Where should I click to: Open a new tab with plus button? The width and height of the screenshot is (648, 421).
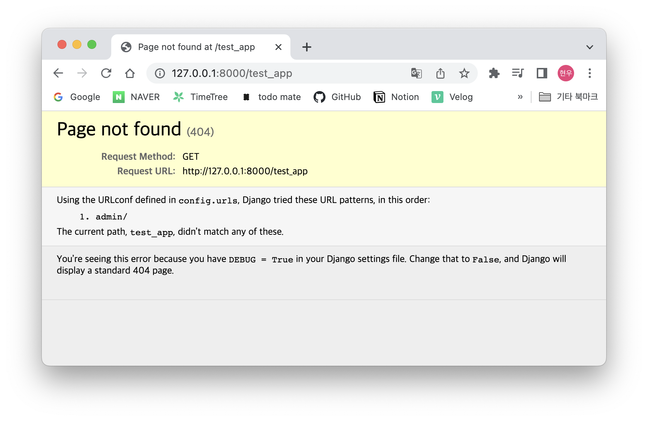(x=307, y=47)
